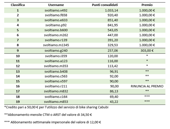Click the RINUNCIA AL PREMIO text

pos(147,86)
